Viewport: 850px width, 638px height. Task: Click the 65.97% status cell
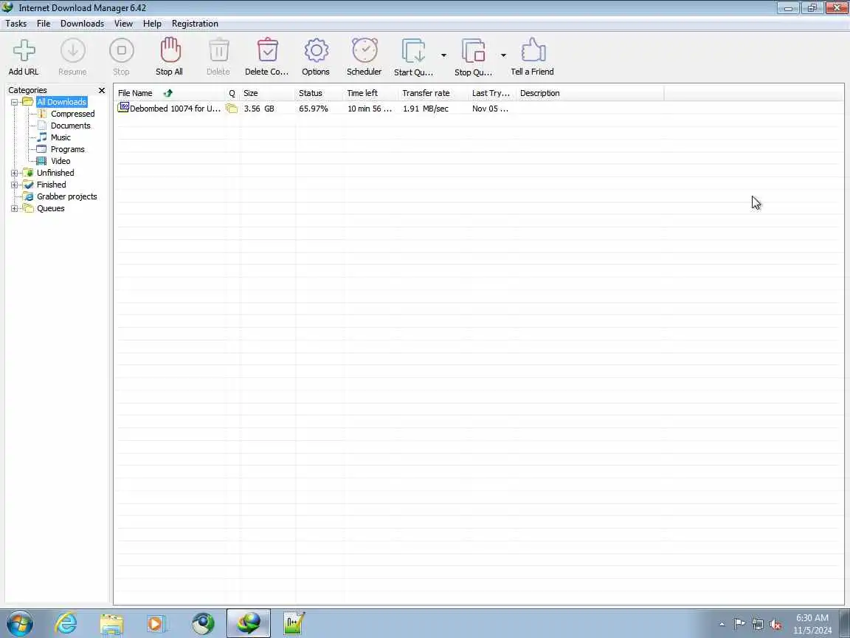314,109
